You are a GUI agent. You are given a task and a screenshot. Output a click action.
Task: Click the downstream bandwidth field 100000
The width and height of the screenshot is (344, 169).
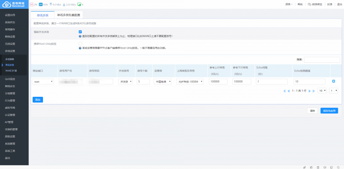click(x=242, y=82)
